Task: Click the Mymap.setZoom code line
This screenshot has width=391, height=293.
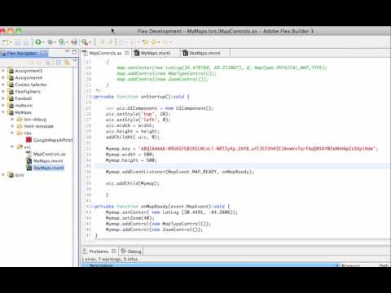Action: pos(130,218)
